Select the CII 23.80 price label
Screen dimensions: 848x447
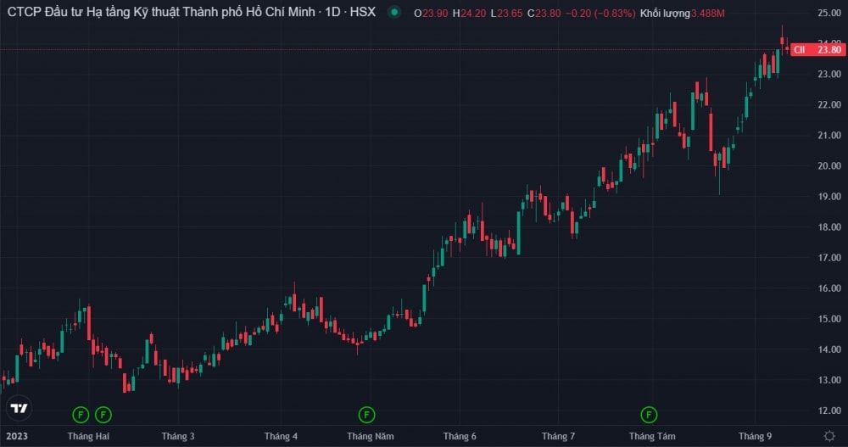pos(818,50)
